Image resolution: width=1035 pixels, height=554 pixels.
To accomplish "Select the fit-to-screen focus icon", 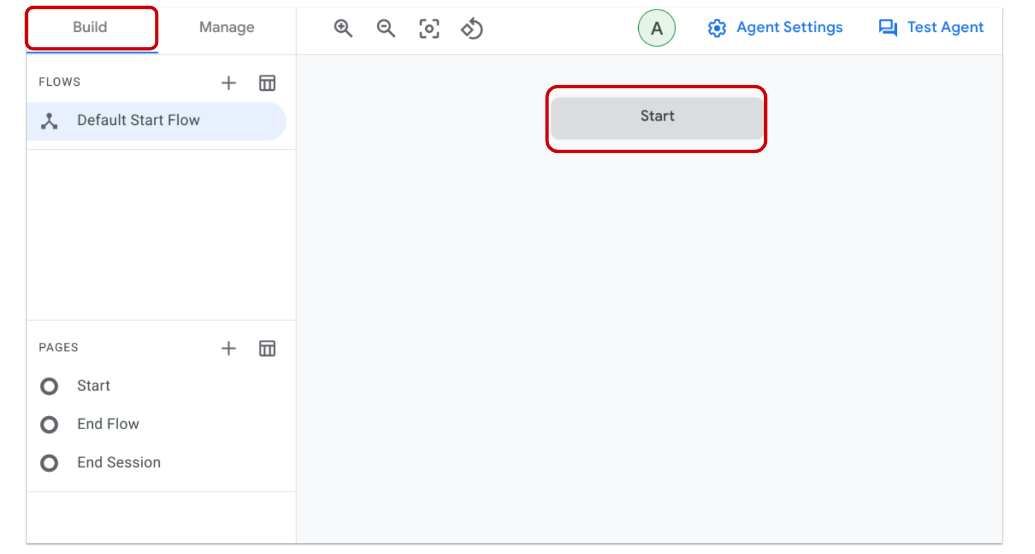I will pos(428,28).
